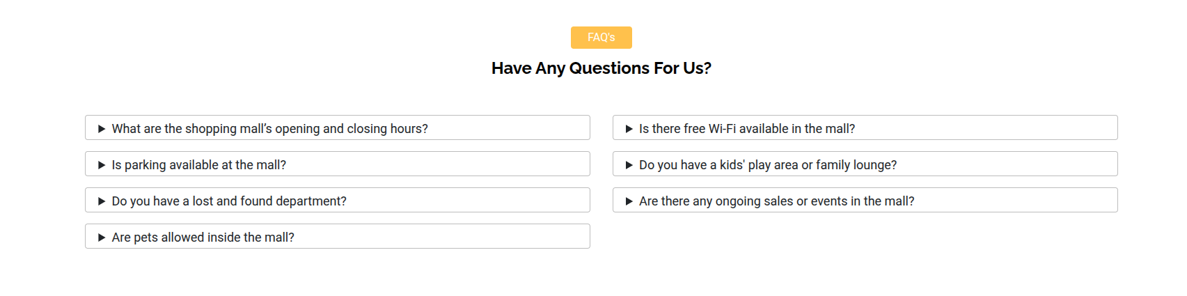Click the blank space in the ongoing sales row

pyautogui.click(x=1016, y=200)
